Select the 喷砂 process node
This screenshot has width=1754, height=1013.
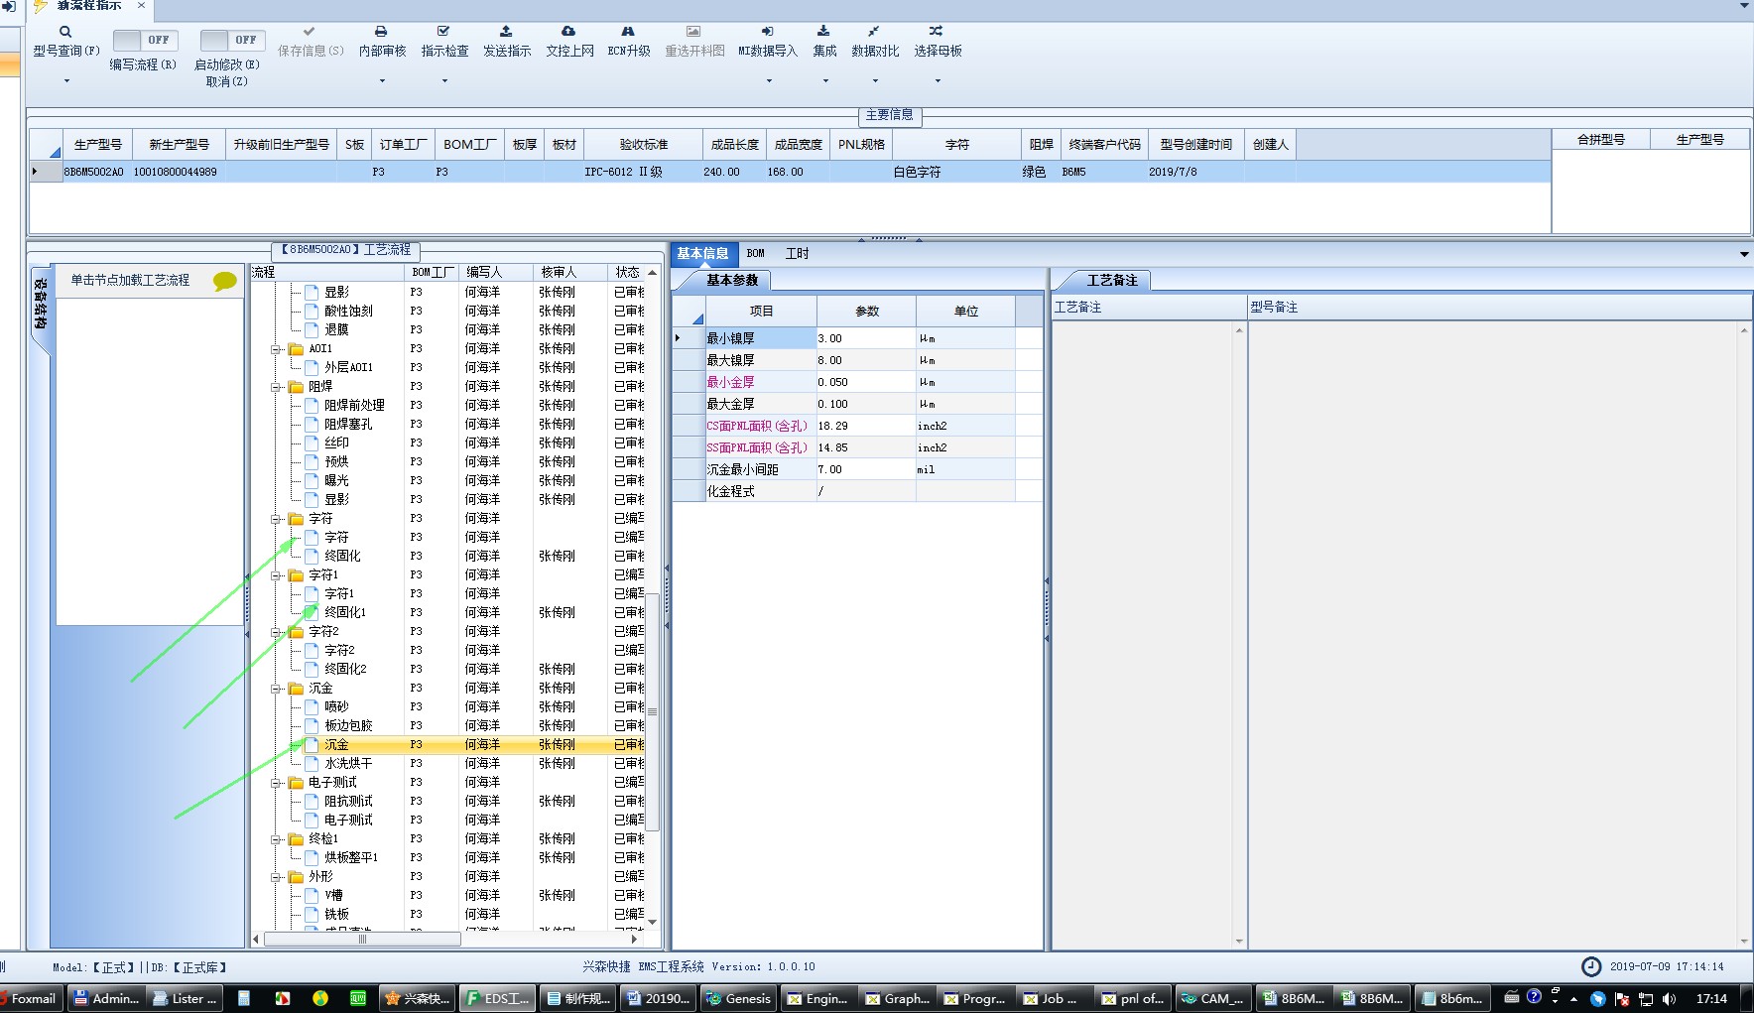point(336,707)
